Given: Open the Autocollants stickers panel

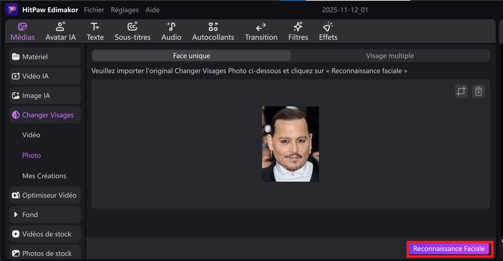Looking at the screenshot, I should (213, 31).
